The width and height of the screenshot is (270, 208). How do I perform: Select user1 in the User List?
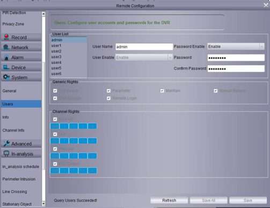pyautogui.click(x=69, y=46)
